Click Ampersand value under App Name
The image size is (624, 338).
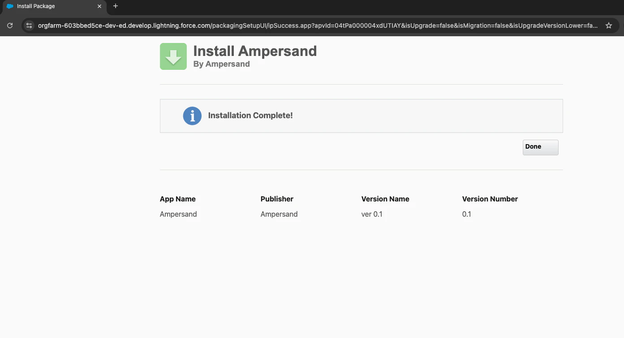pyautogui.click(x=178, y=214)
